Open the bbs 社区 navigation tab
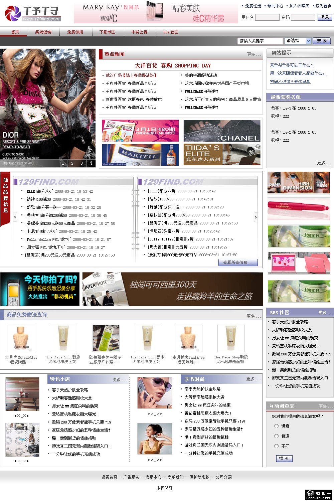Viewport: 334px width, 501px height. click(171, 32)
